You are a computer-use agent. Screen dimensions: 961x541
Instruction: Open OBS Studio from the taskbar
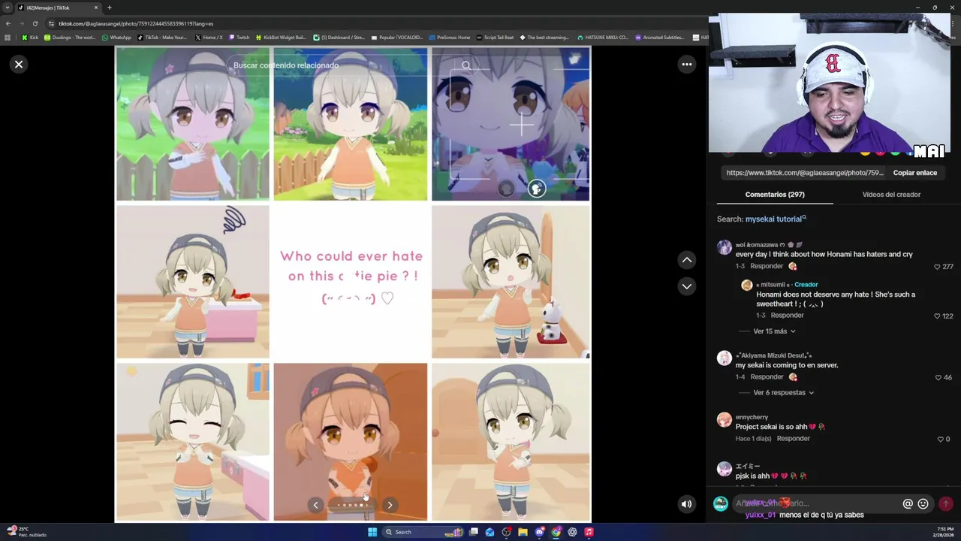pos(506,532)
